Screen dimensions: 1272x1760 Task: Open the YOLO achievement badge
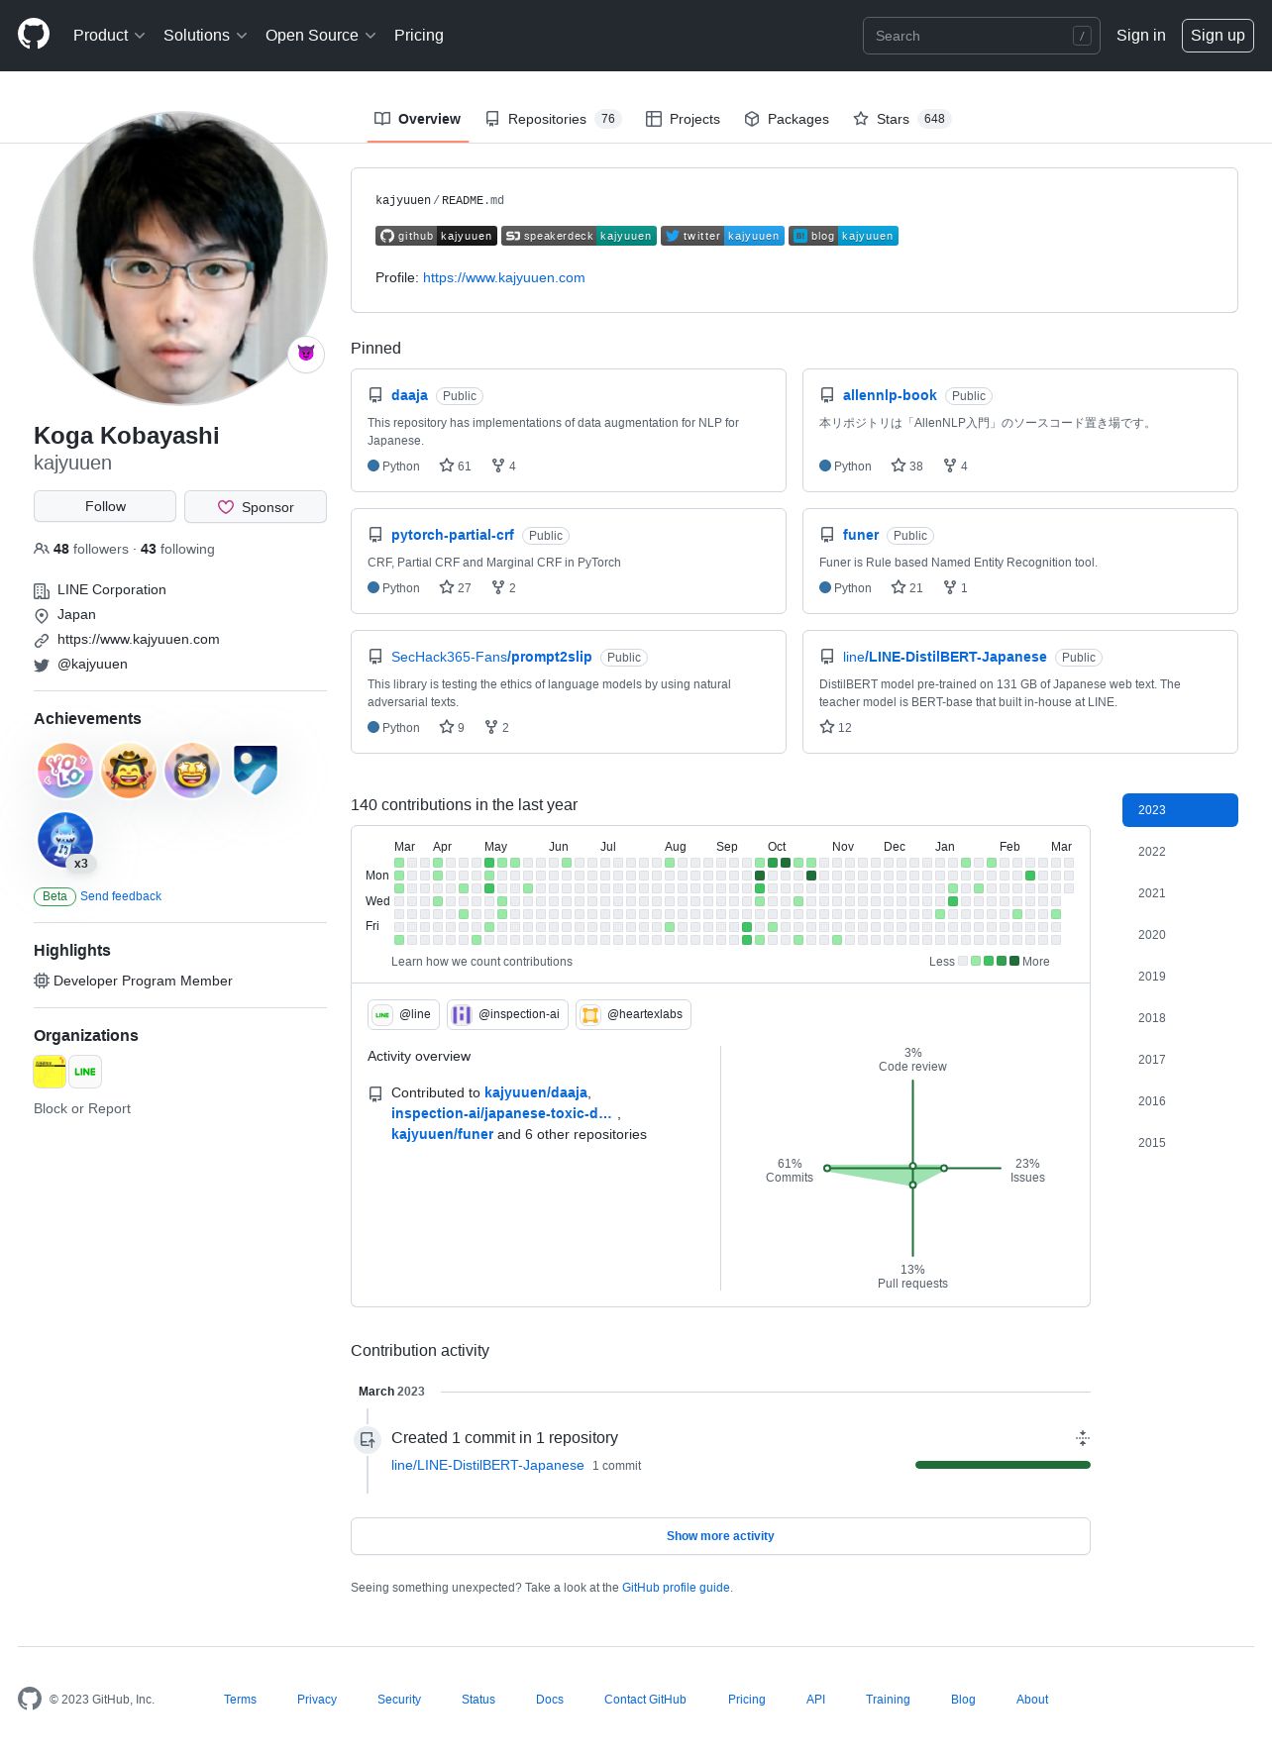(x=65, y=771)
